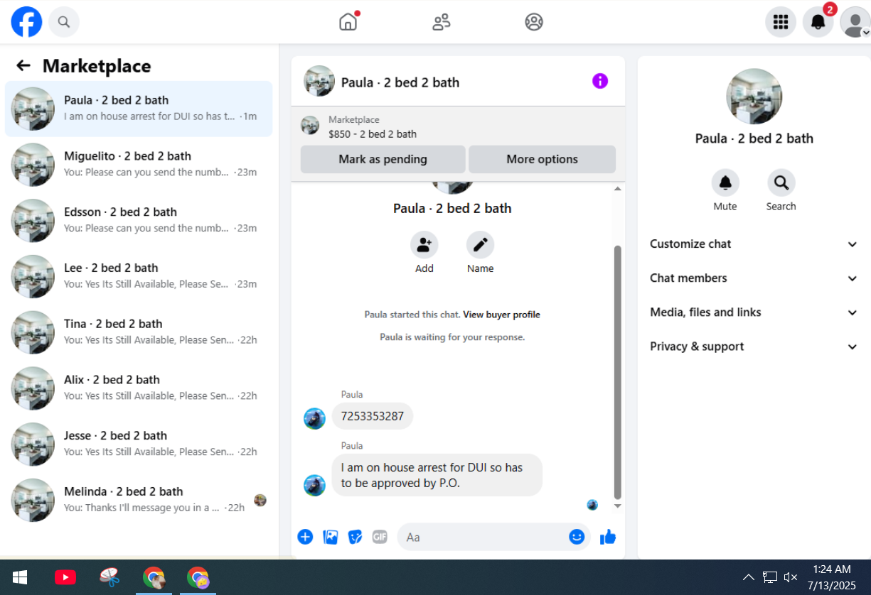Click the listing thumbnail beside $850 listing
The image size is (871, 595).
[310, 126]
